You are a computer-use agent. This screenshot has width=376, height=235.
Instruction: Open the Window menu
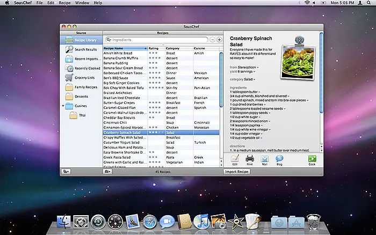pos(82,3)
